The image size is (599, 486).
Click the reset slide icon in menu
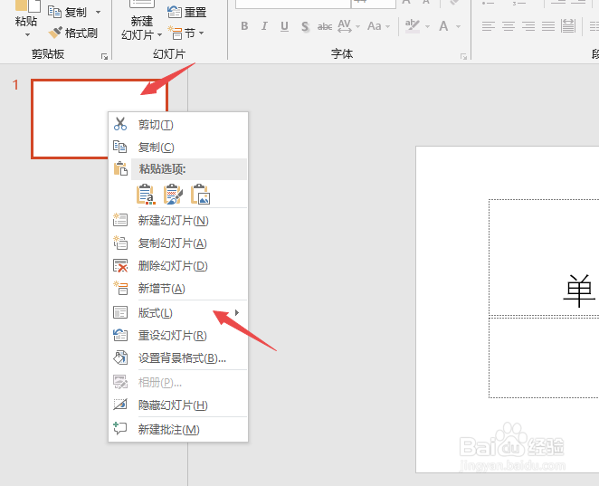click(120, 335)
